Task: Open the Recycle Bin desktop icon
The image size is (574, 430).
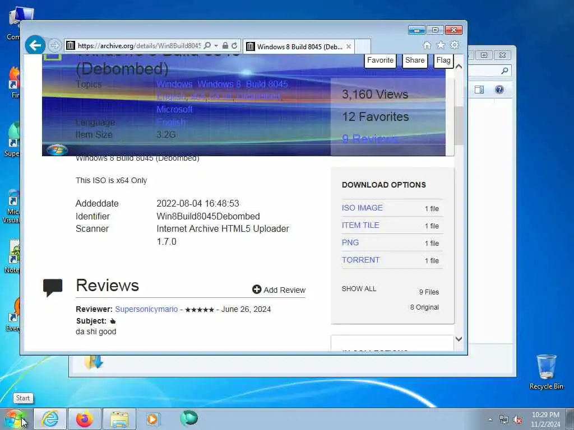Action: 546,372
